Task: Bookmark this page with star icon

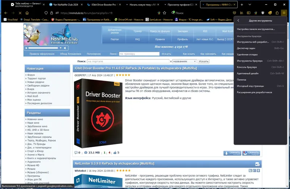Action: coord(165,13)
